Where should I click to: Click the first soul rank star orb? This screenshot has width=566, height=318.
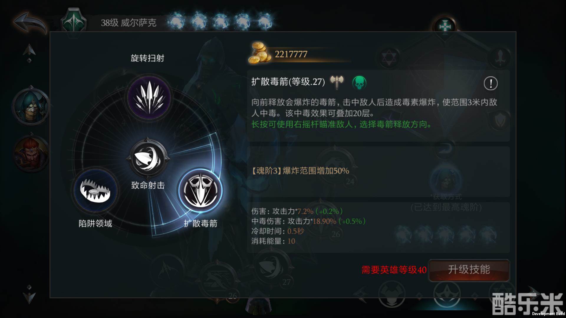176,21
